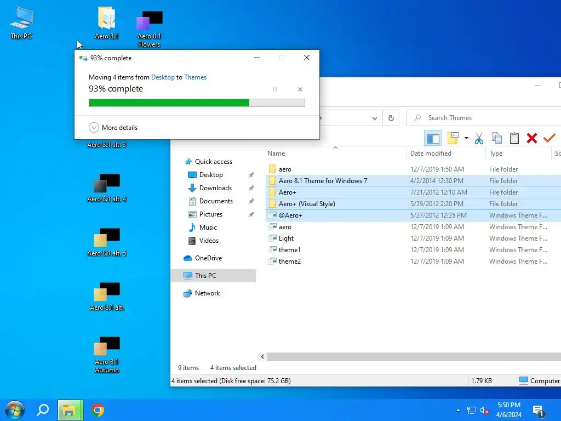
Task: Click the Paste clipboard icon
Action: click(x=514, y=138)
